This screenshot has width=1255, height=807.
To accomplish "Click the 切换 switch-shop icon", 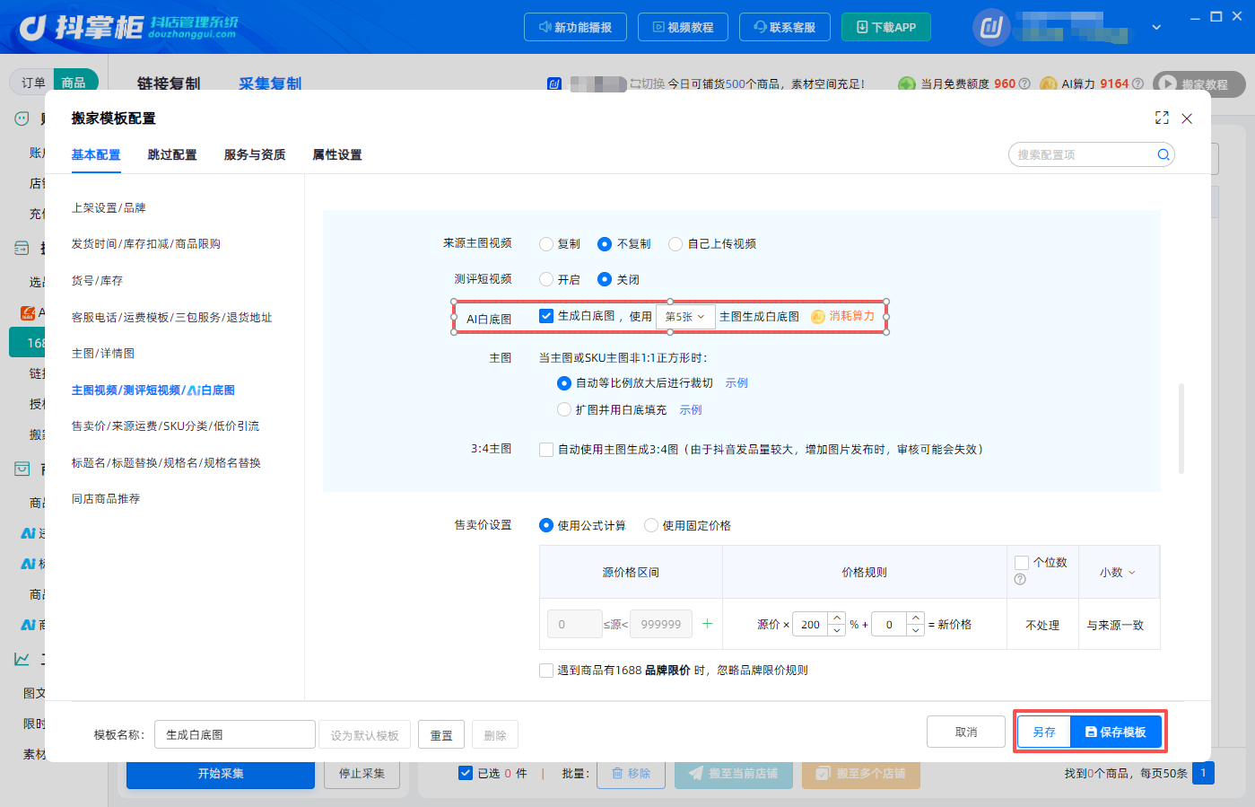I will click(x=635, y=83).
